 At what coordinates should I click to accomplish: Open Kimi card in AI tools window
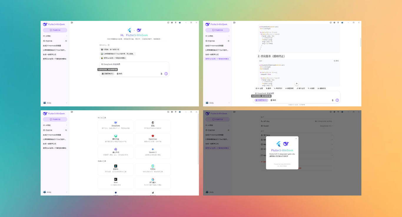click(x=116, y=183)
